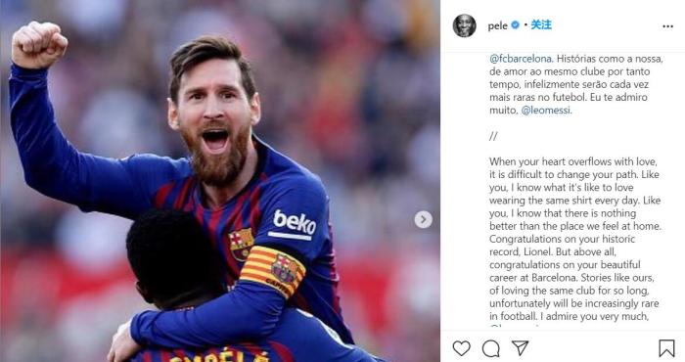685x362 pixels.
Task: Click the Barcelona crest on the jersey
Action: [241, 244]
